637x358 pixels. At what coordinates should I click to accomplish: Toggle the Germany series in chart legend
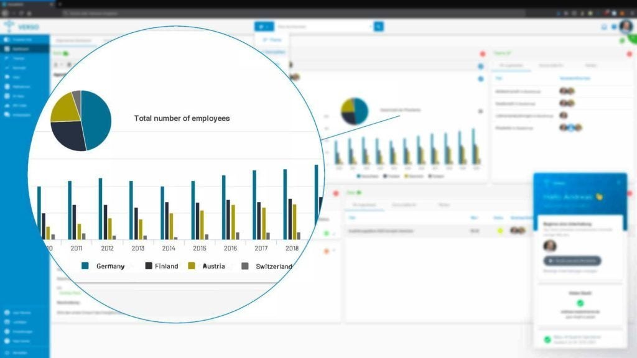click(103, 266)
